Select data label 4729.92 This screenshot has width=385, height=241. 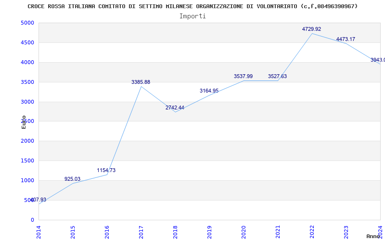311,29
